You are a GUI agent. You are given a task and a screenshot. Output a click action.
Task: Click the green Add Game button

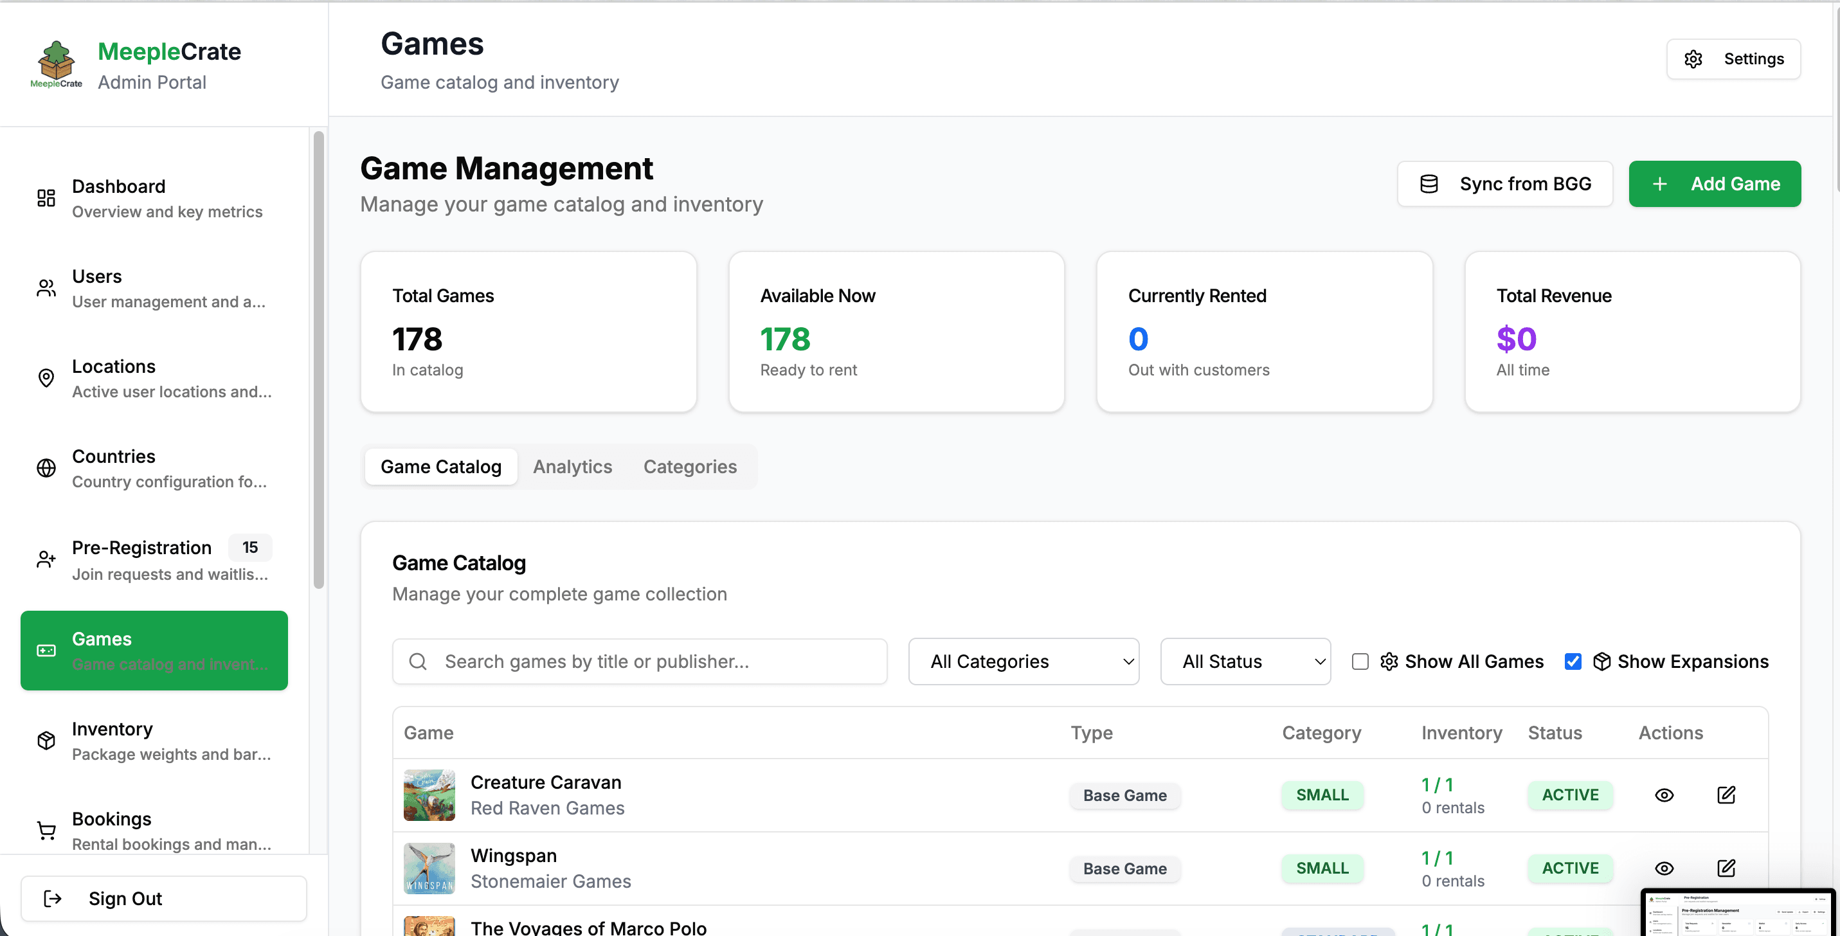(x=1715, y=184)
